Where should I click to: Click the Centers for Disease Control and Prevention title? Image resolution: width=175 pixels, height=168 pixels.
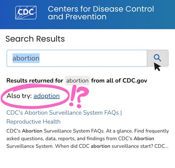tap(101, 13)
